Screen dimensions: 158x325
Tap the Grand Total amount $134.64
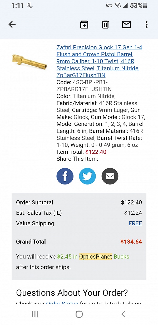click(x=131, y=242)
